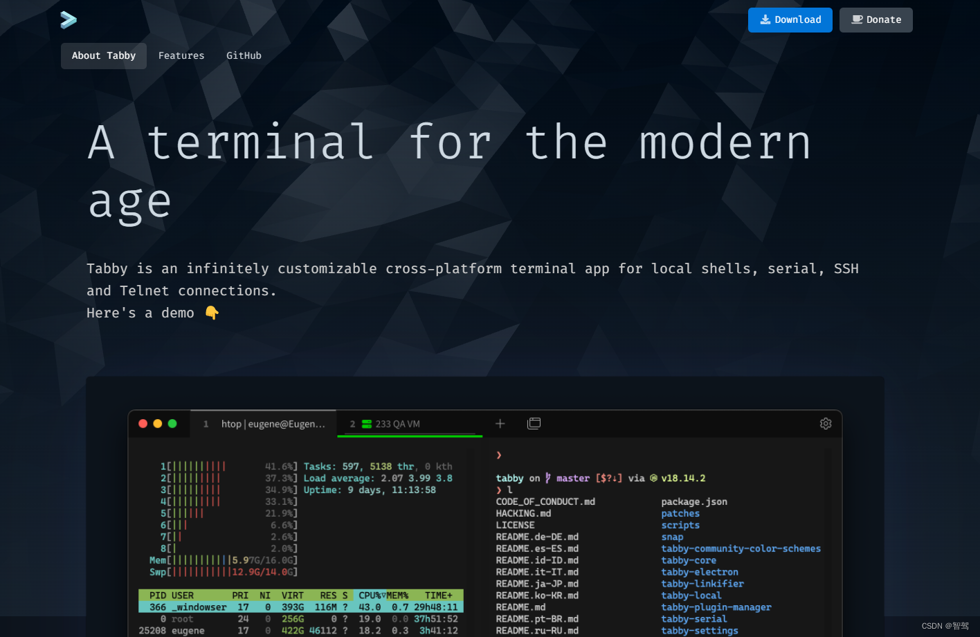Click 'package.json' in file listing
980x637 pixels.
tap(694, 501)
